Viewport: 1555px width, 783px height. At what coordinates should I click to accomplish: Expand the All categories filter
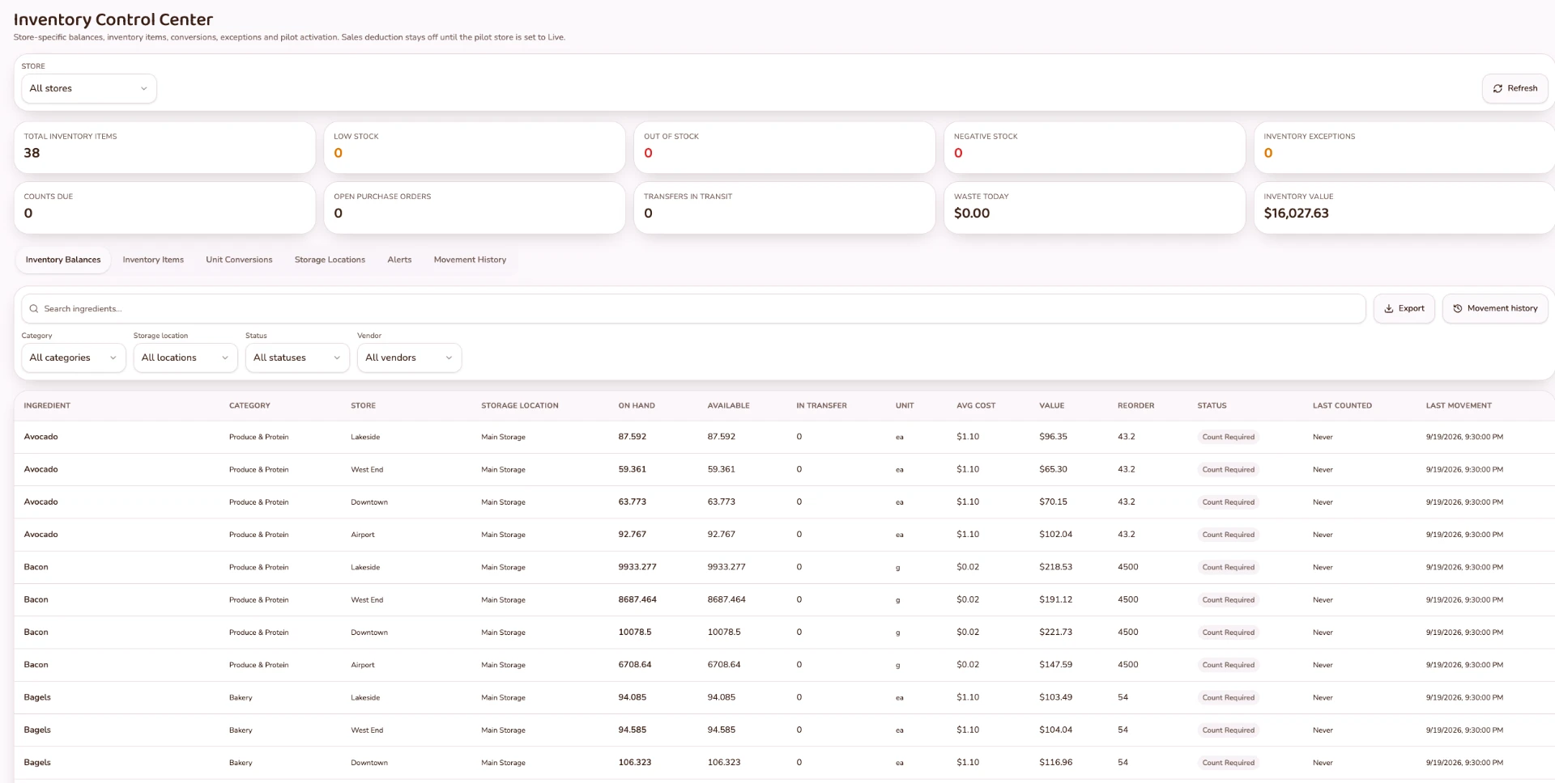click(x=74, y=358)
